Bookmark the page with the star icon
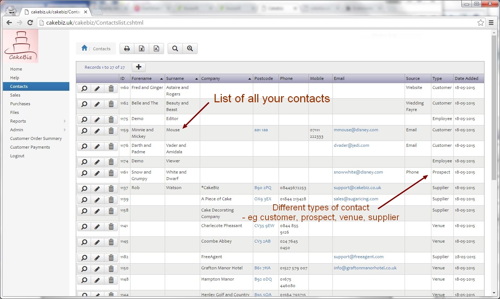500x299 pixels. tap(480, 22)
